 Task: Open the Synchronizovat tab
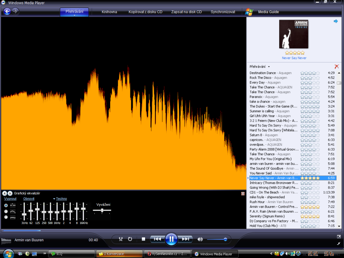pyautogui.click(x=223, y=12)
